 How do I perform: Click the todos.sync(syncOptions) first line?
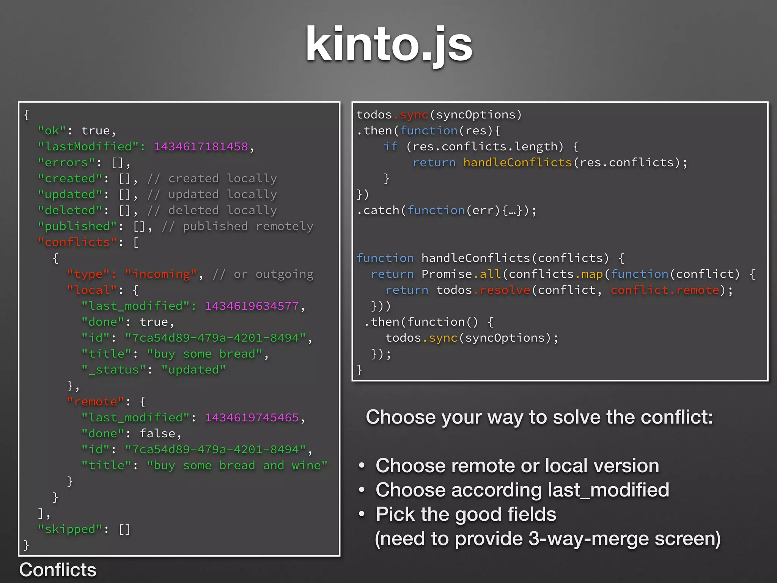[x=439, y=115]
